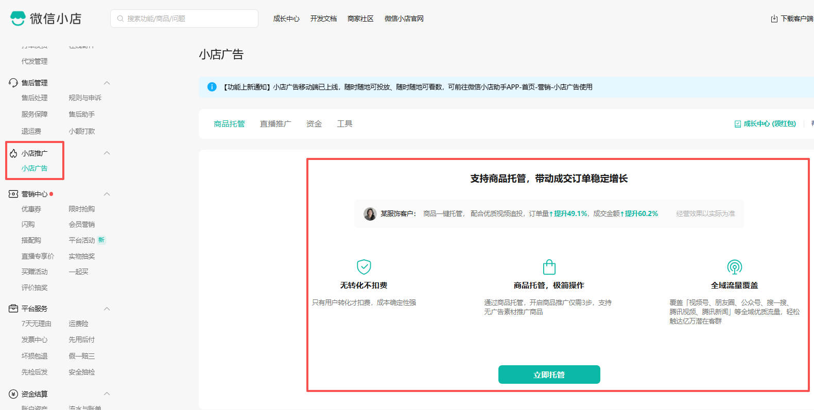Click the 下载客户端 download icon

[774, 19]
